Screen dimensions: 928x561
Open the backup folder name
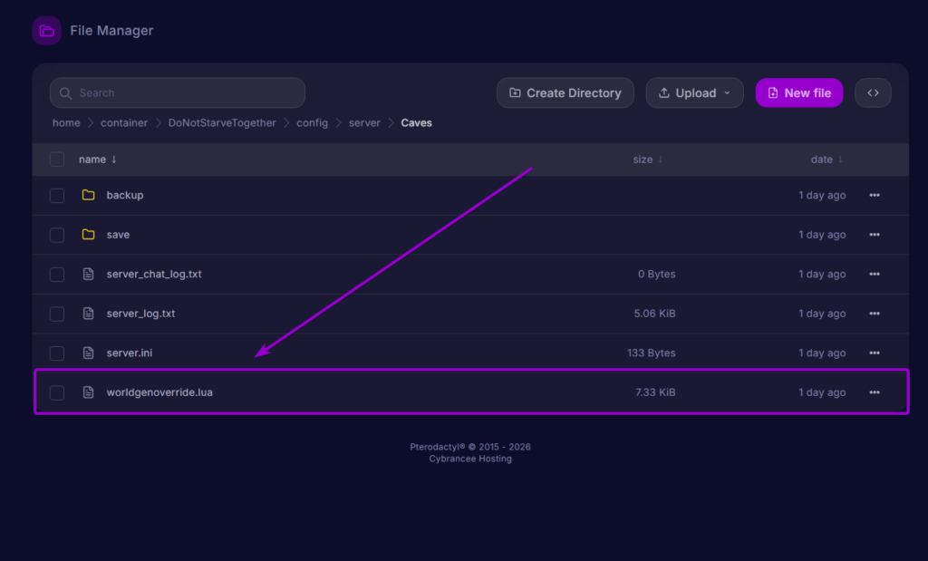coord(125,195)
